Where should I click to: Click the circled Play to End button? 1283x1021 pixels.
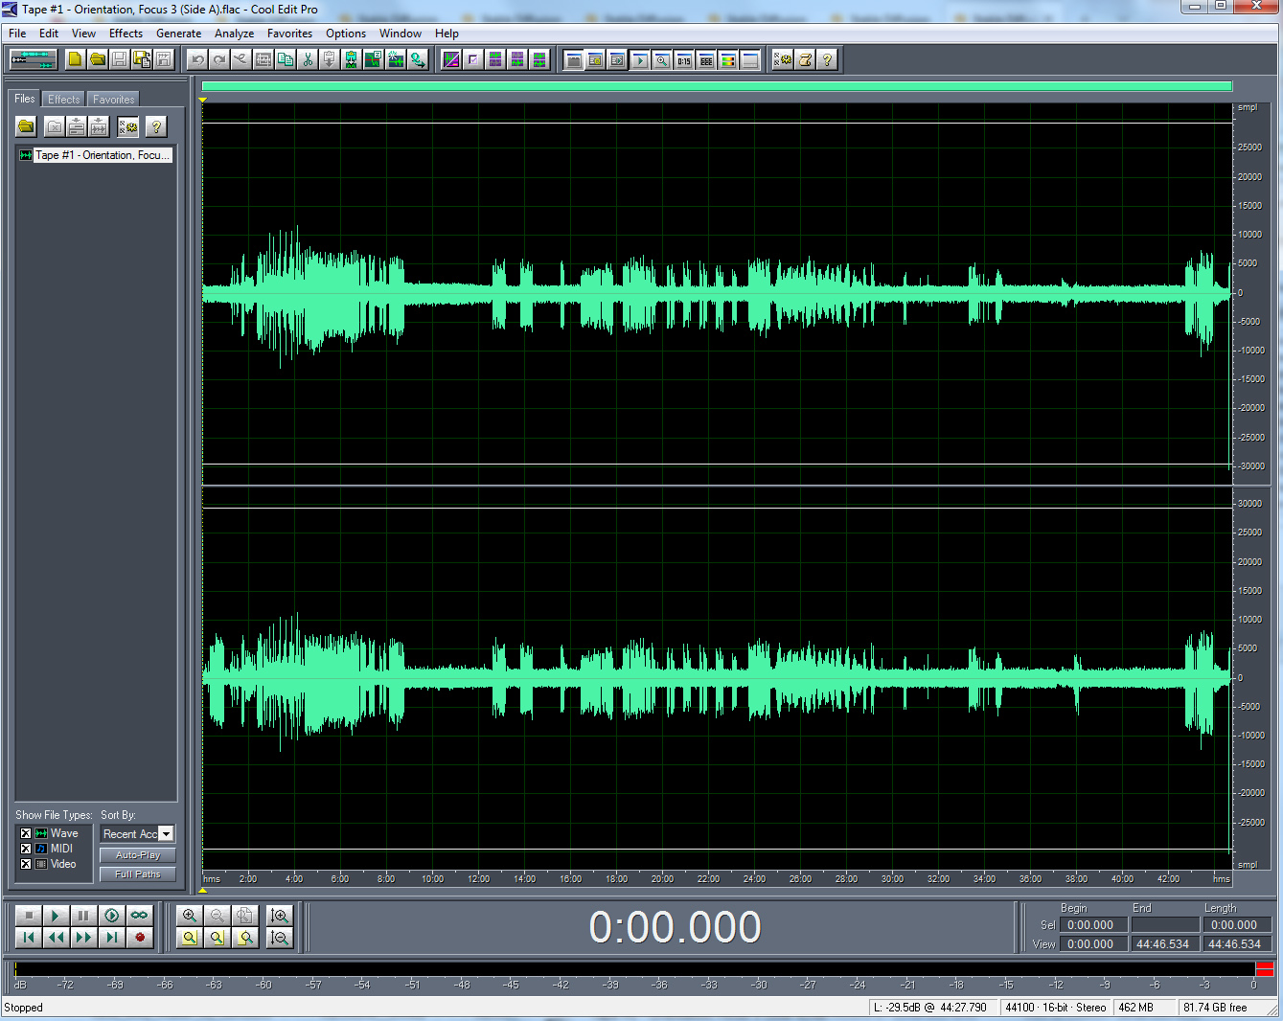111,916
